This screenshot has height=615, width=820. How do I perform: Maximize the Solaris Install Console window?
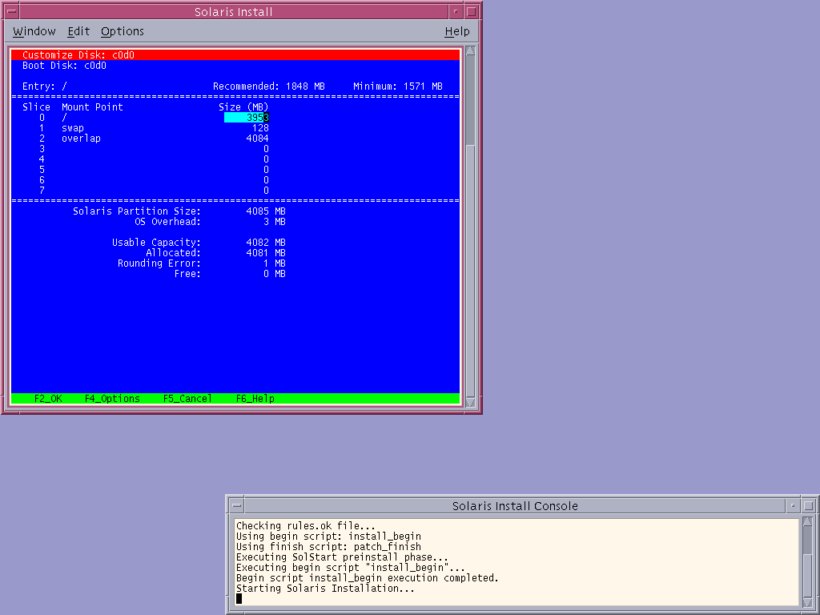(809, 506)
